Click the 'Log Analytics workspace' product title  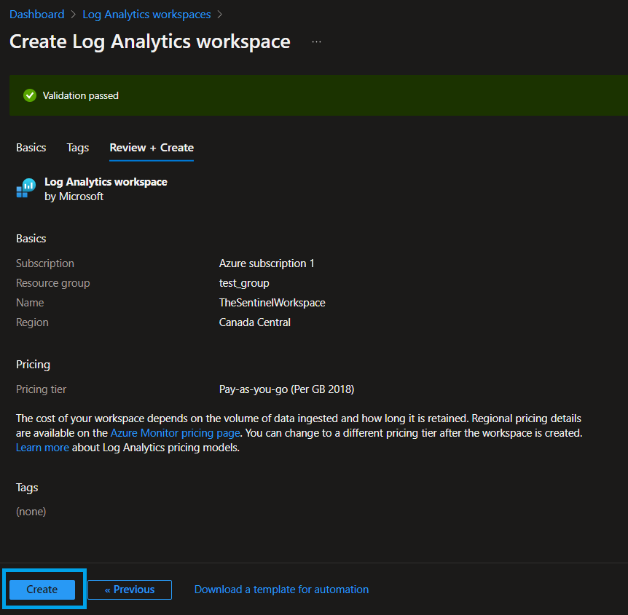(106, 182)
